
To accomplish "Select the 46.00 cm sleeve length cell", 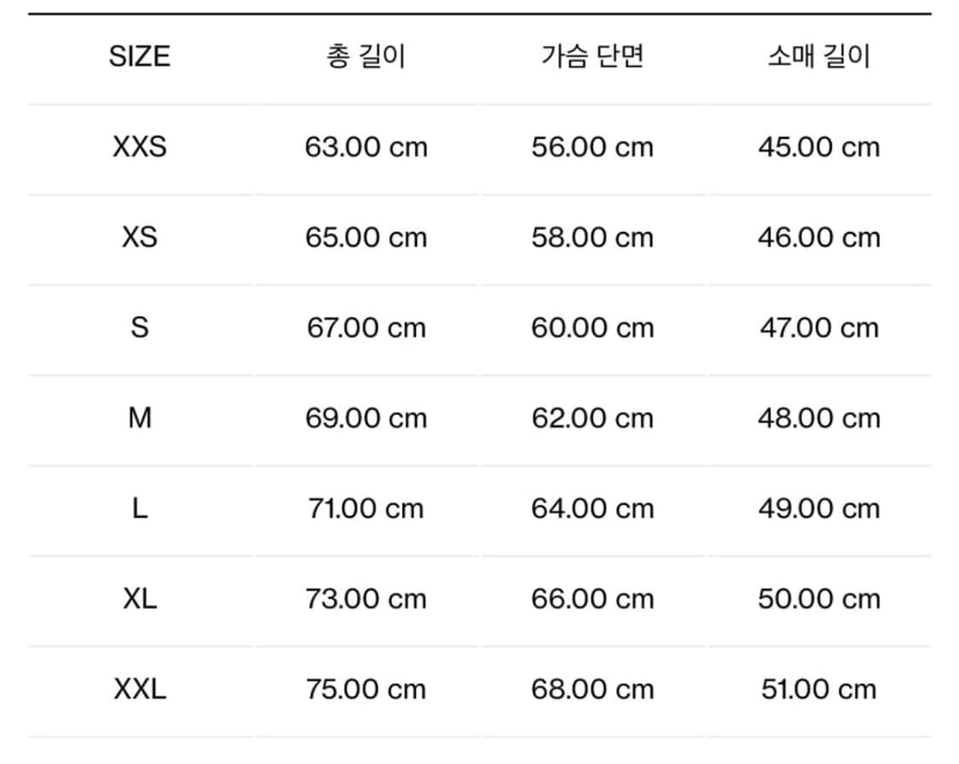I will click(x=818, y=237).
